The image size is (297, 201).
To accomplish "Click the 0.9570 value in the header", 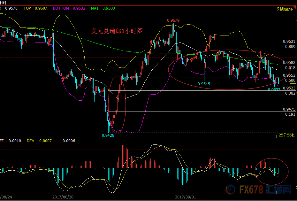I will (x=11, y=8).
